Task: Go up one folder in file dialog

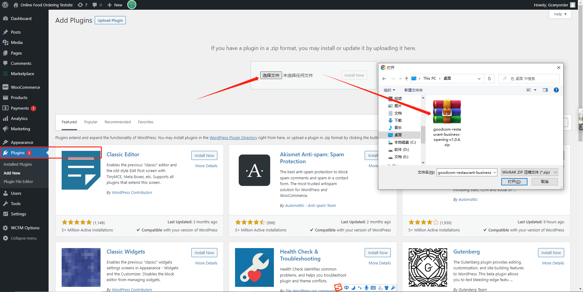Action: point(406,79)
